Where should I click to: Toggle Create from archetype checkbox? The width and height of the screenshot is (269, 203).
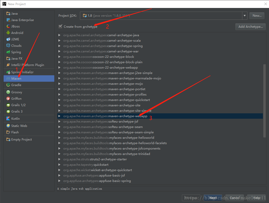point(60,26)
